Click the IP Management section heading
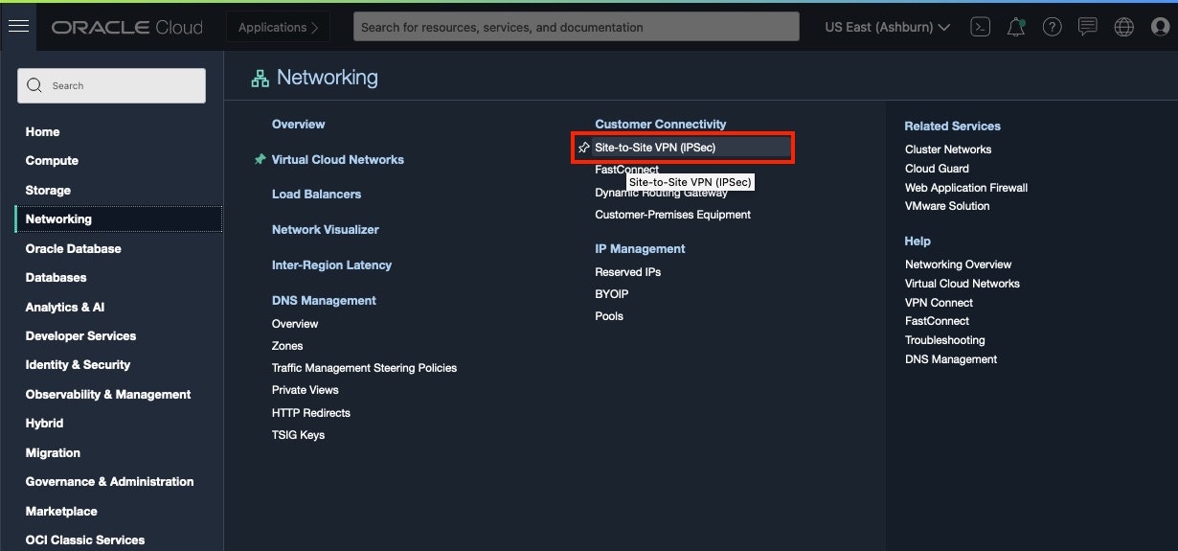The width and height of the screenshot is (1178, 551). tap(640, 249)
